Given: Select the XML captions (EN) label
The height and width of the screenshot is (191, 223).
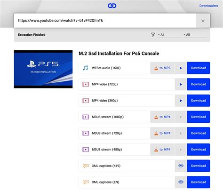Looking at the screenshot, I should [105, 182].
